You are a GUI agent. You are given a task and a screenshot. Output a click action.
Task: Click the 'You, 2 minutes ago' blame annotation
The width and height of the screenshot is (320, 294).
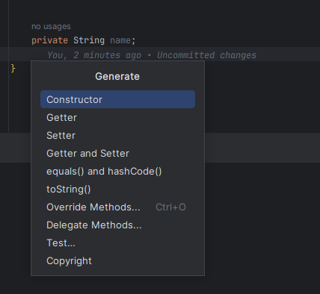click(94, 55)
